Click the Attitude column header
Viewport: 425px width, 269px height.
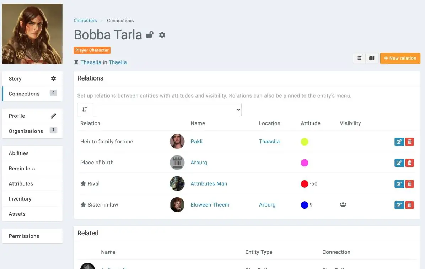click(x=310, y=123)
